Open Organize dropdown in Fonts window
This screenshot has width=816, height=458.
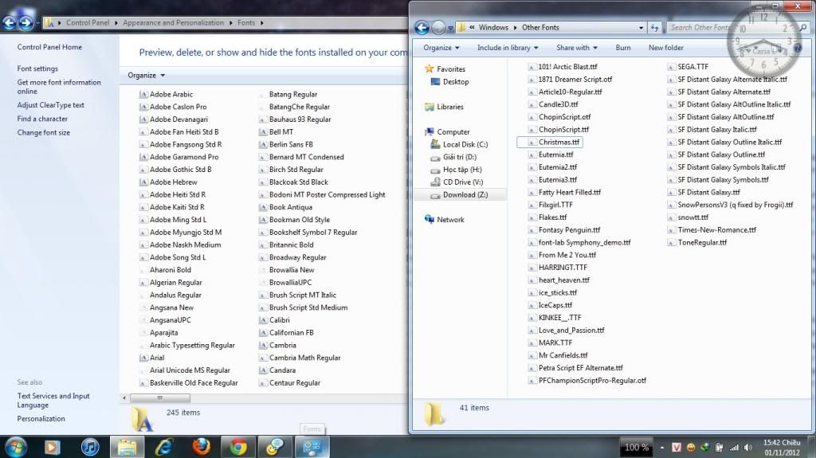click(147, 76)
